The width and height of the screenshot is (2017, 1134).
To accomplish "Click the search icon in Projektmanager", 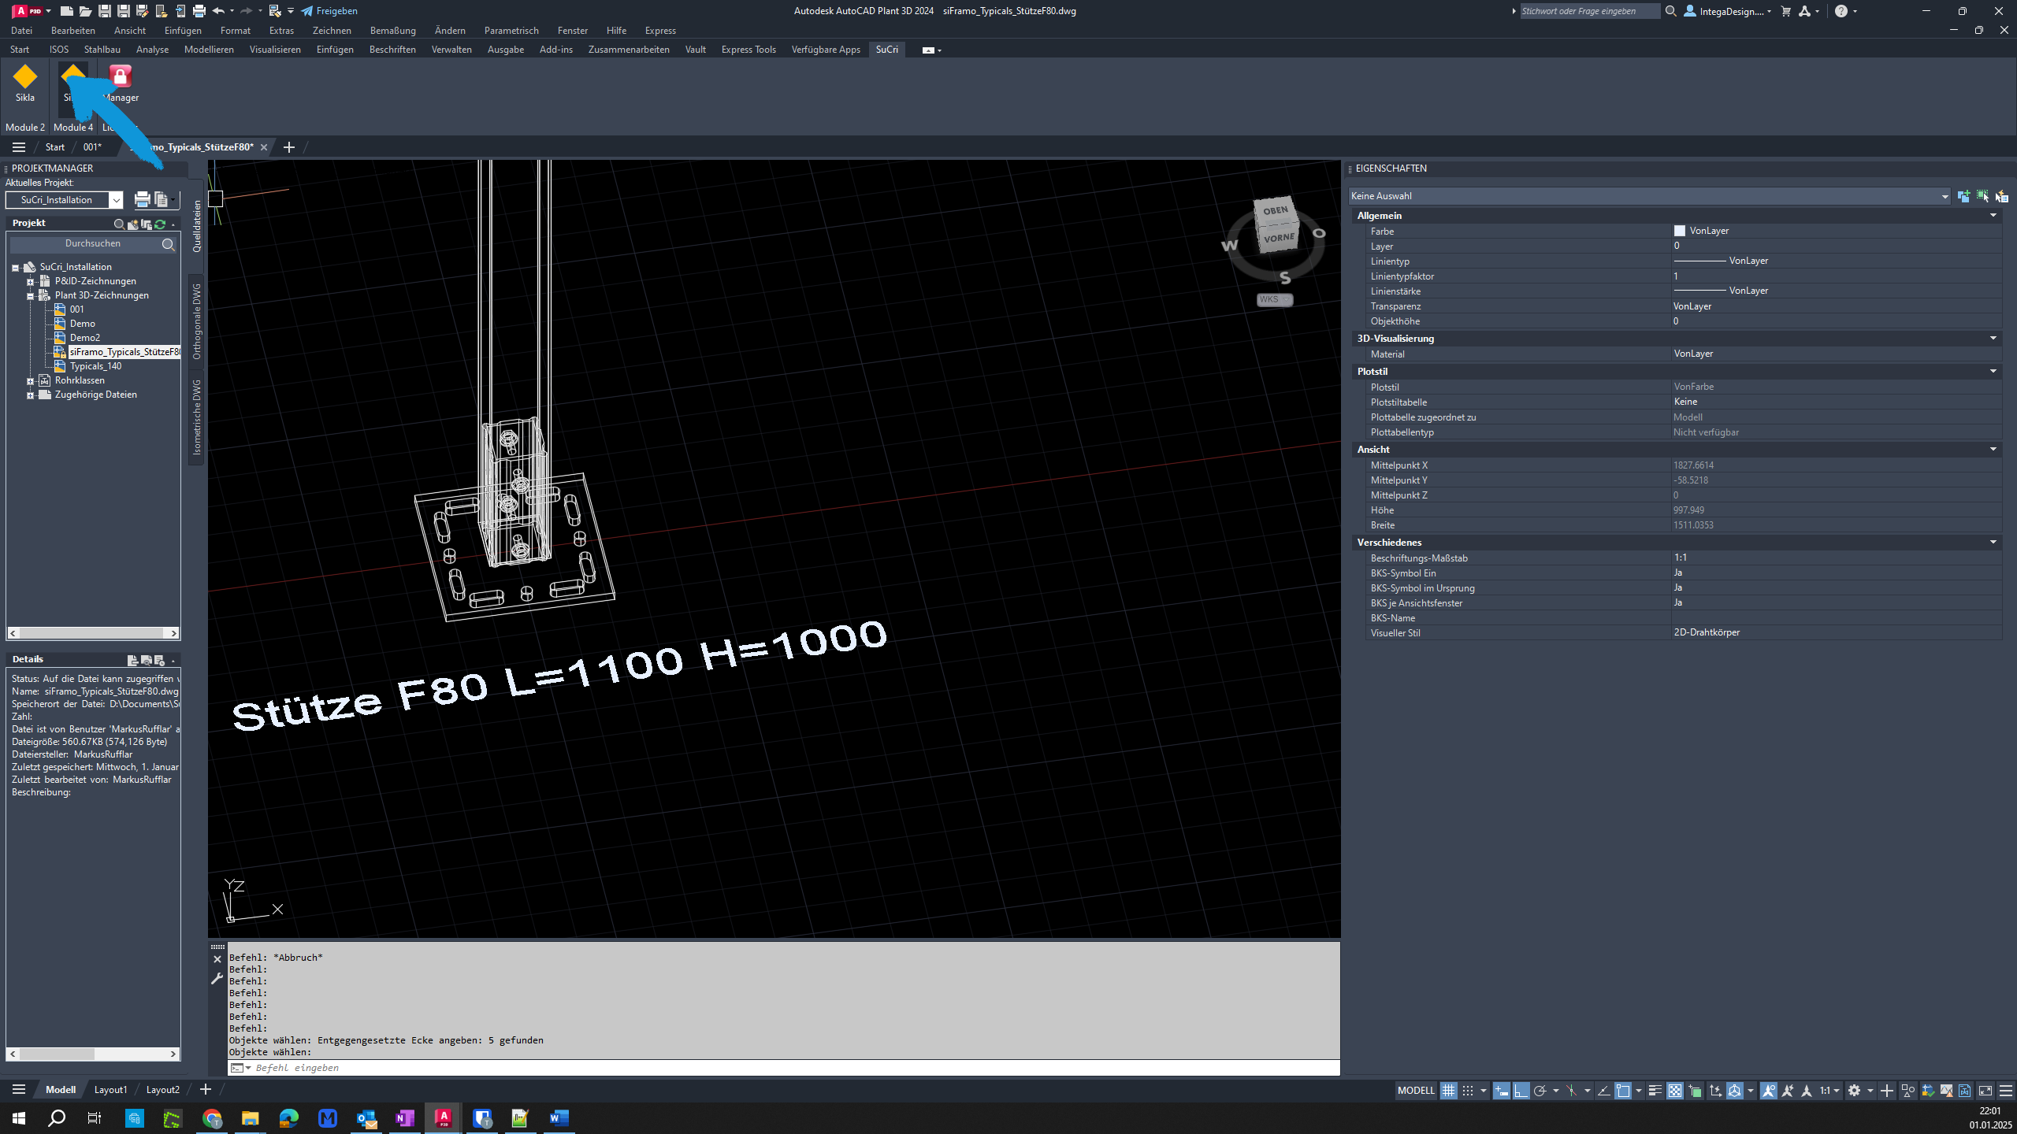I will pyautogui.click(x=168, y=243).
